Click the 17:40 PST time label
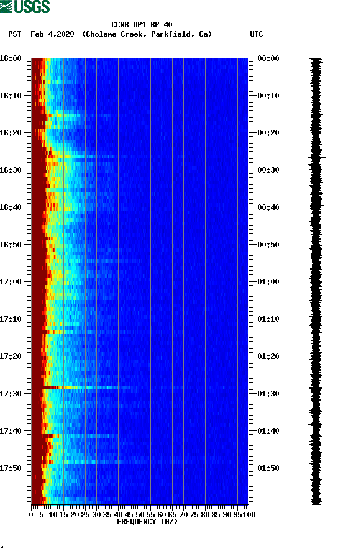The height and width of the screenshot is (554, 343). click(x=11, y=431)
